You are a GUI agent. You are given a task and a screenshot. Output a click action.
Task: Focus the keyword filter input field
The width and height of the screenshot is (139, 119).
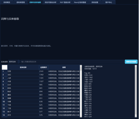click(x=72, y=62)
